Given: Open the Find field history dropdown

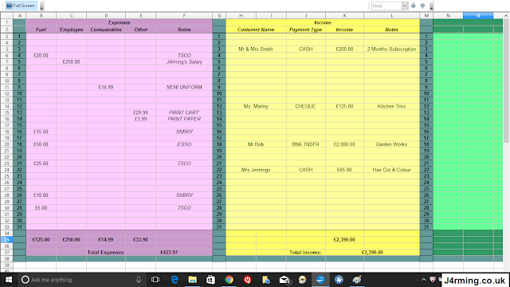Looking at the screenshot, I should (405, 6).
